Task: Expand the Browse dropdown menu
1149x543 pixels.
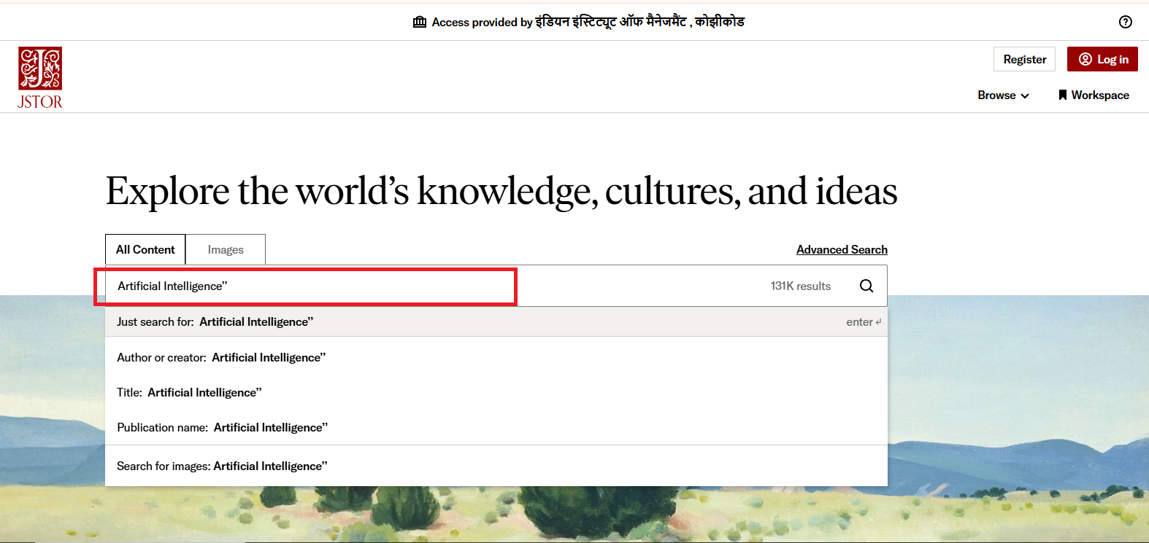Action: click(x=1003, y=95)
